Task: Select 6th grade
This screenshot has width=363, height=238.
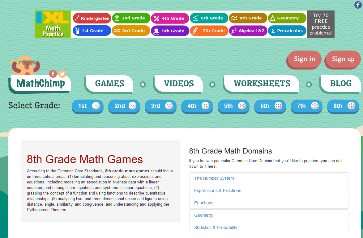Action: pos(270,106)
